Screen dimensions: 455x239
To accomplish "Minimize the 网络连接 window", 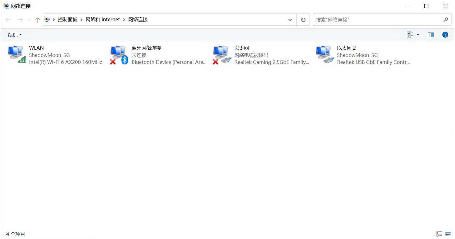I will pyautogui.click(x=407, y=6).
